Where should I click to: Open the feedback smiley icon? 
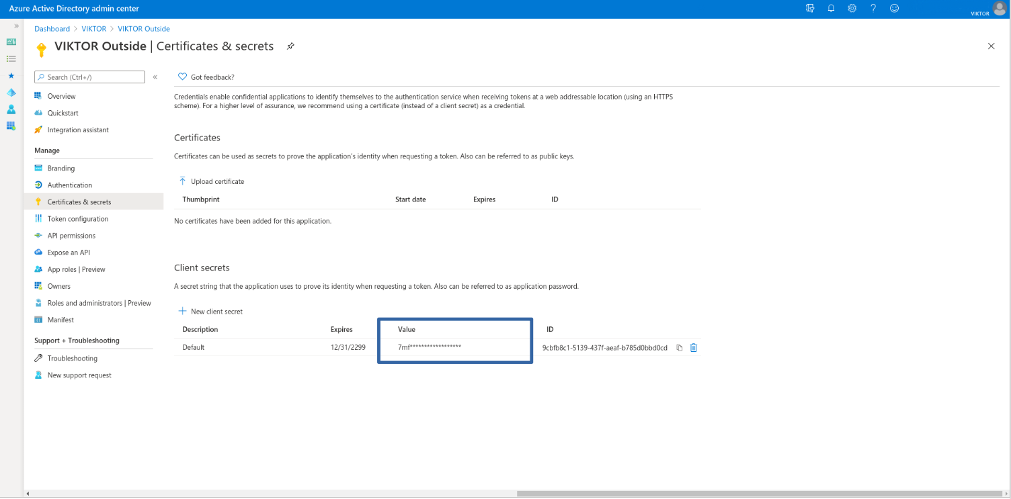pos(894,8)
